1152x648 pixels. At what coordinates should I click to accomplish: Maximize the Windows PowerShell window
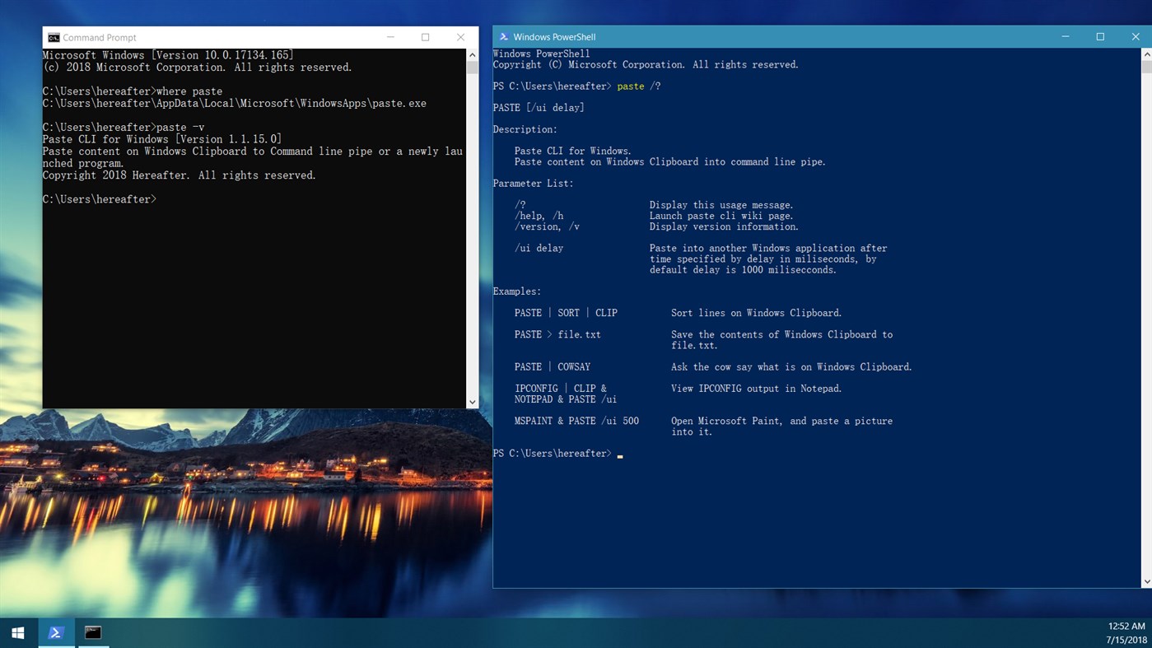coord(1100,37)
